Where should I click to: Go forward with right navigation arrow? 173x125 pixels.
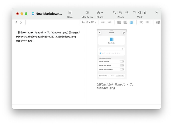click(21, 22)
